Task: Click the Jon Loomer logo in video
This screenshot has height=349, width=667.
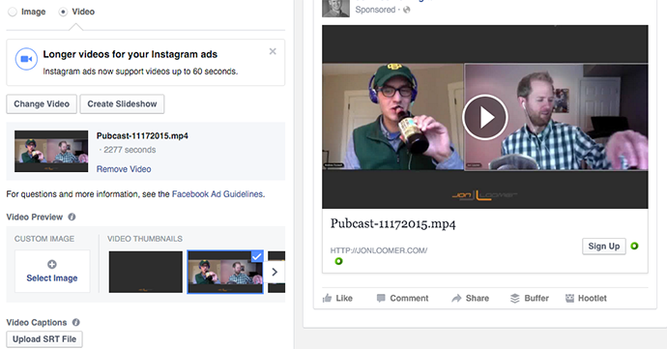Action: tap(484, 195)
